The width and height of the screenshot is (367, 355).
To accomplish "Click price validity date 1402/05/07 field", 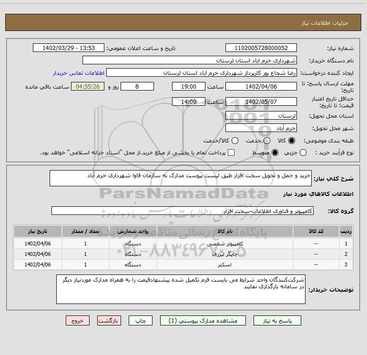I will tap(261, 101).
